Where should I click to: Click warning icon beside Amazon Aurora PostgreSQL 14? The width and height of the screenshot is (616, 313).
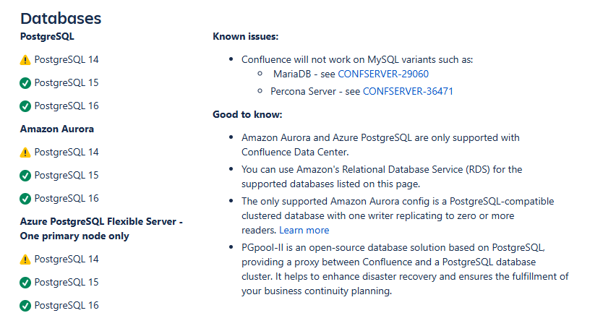coord(25,153)
